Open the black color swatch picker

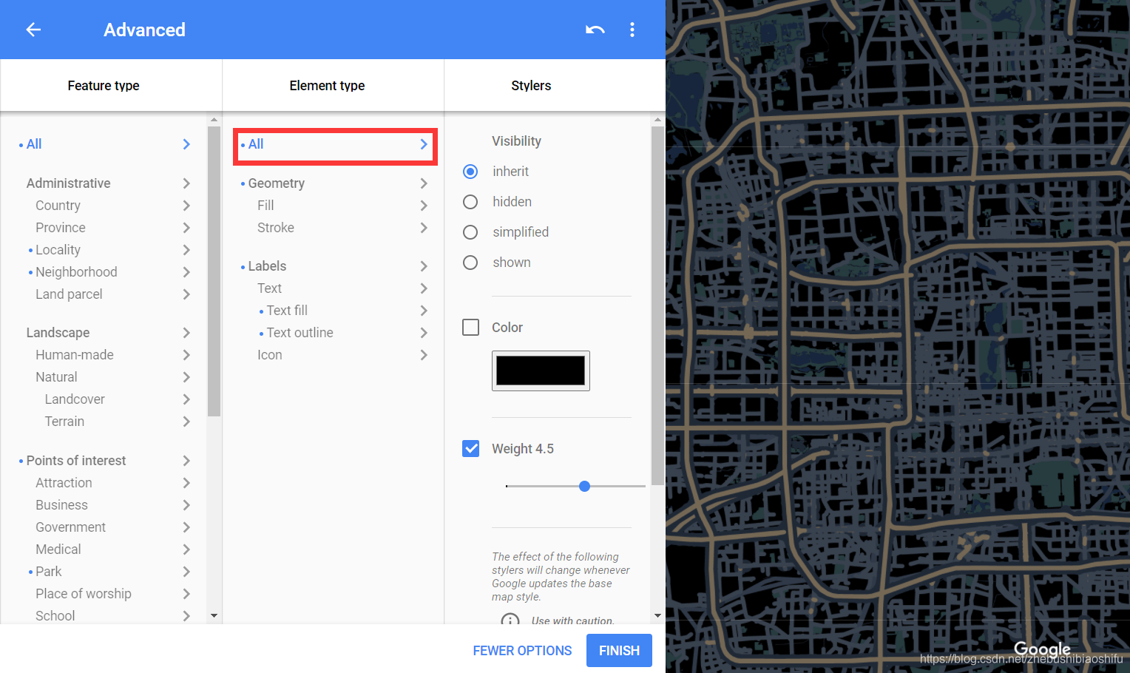541,371
